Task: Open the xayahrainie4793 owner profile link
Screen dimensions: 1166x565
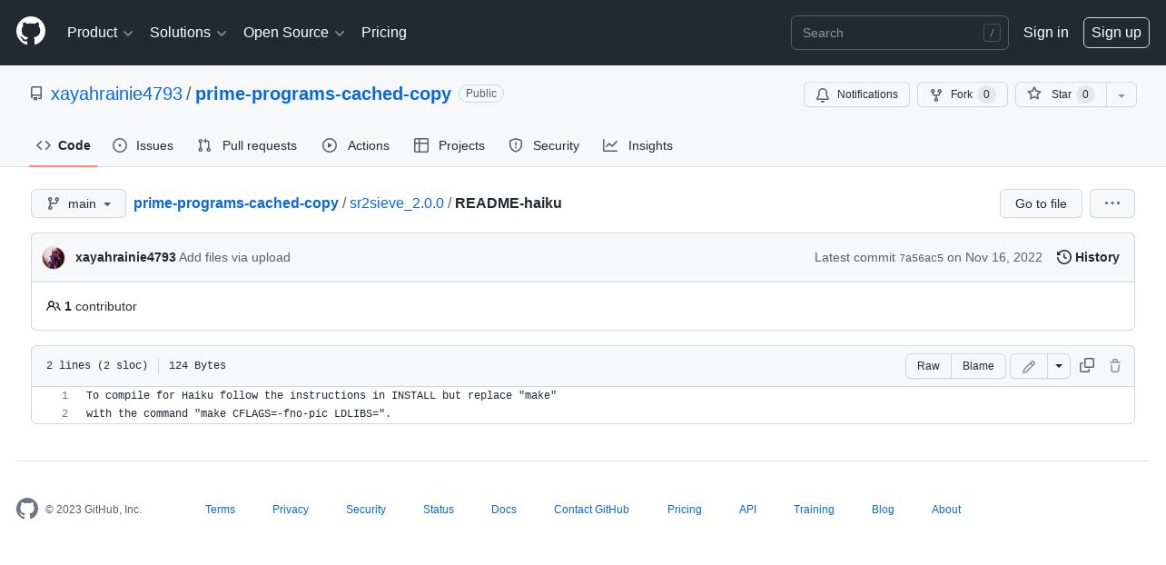Action: (116, 94)
